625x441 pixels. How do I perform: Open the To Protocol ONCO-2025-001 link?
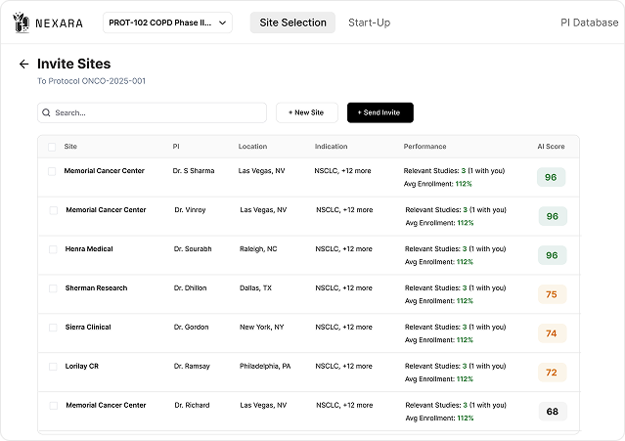pos(91,81)
